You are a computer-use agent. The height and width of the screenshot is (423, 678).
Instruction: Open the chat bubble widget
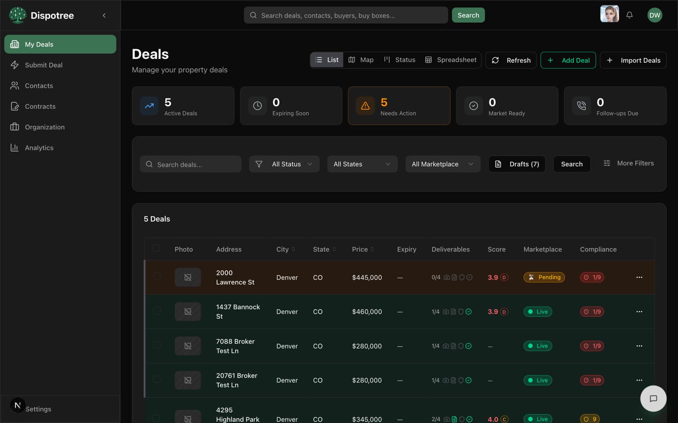tap(653, 398)
